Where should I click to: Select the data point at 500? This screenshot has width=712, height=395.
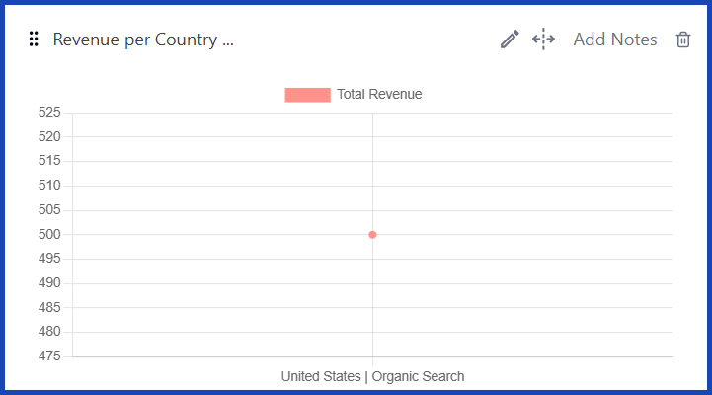372,235
